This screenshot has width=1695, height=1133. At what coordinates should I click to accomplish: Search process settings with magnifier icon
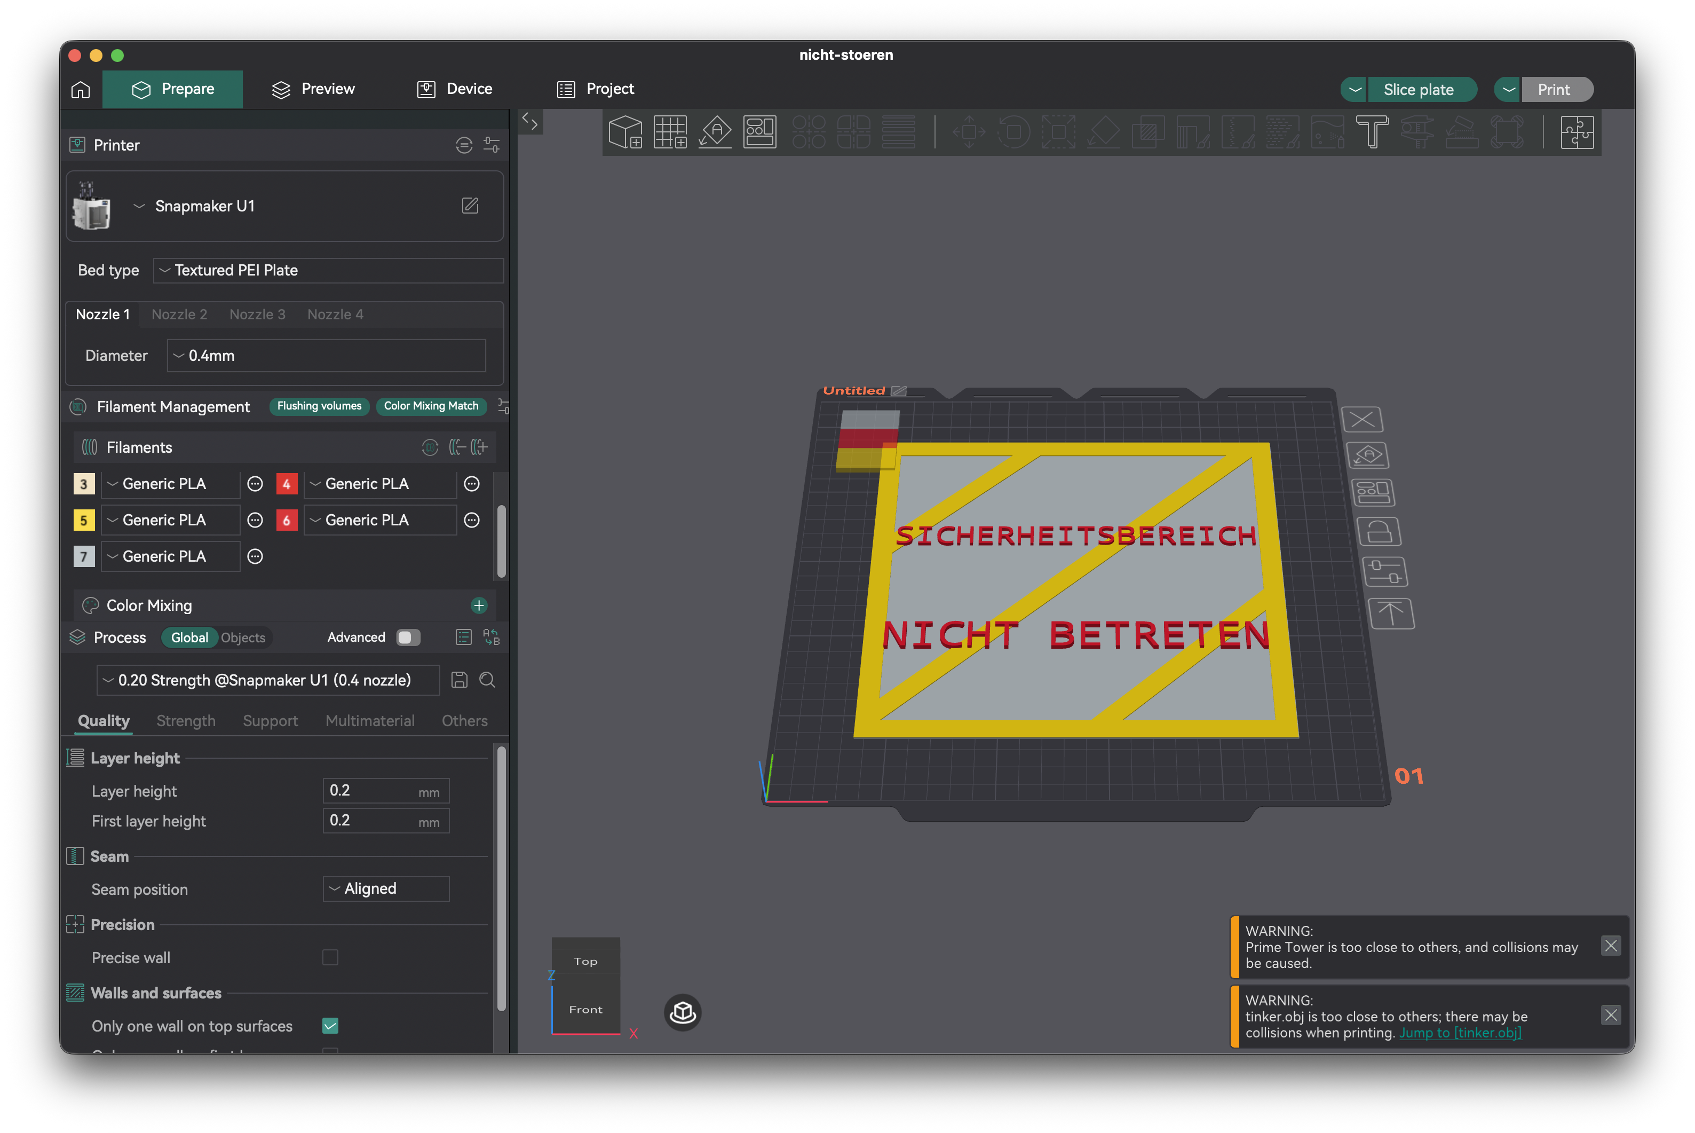click(487, 680)
